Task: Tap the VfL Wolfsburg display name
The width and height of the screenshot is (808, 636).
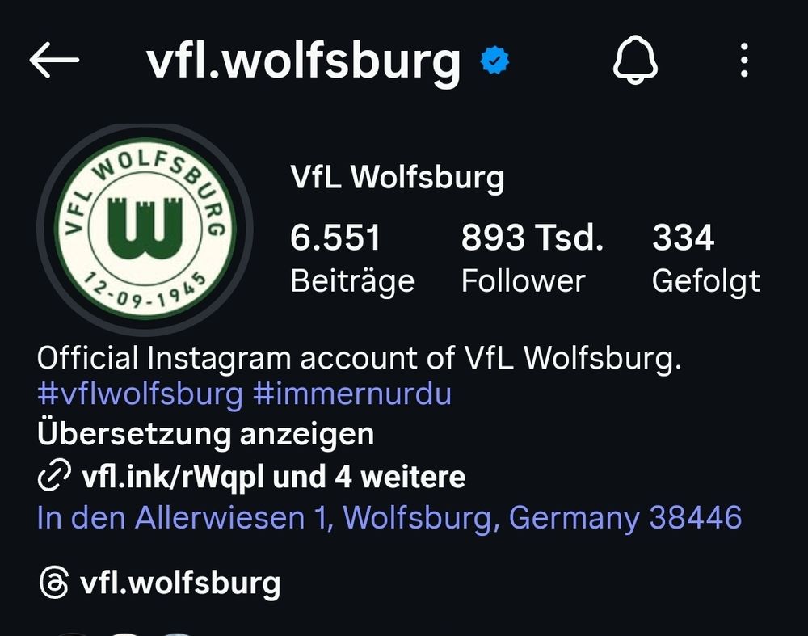Action: 398,178
